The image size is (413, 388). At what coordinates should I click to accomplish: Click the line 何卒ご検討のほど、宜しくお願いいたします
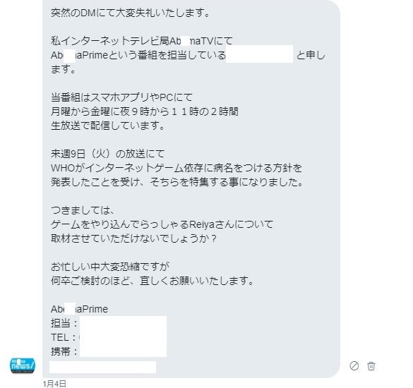coord(152,281)
